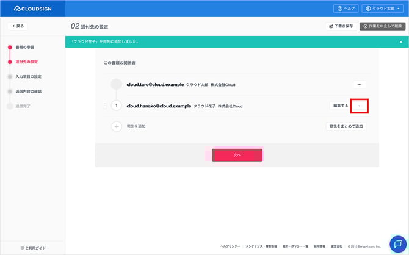Image resolution: width=409 pixels, height=255 pixels.
Task: Select the 入力項目の設定 step
Action: [x=28, y=77]
